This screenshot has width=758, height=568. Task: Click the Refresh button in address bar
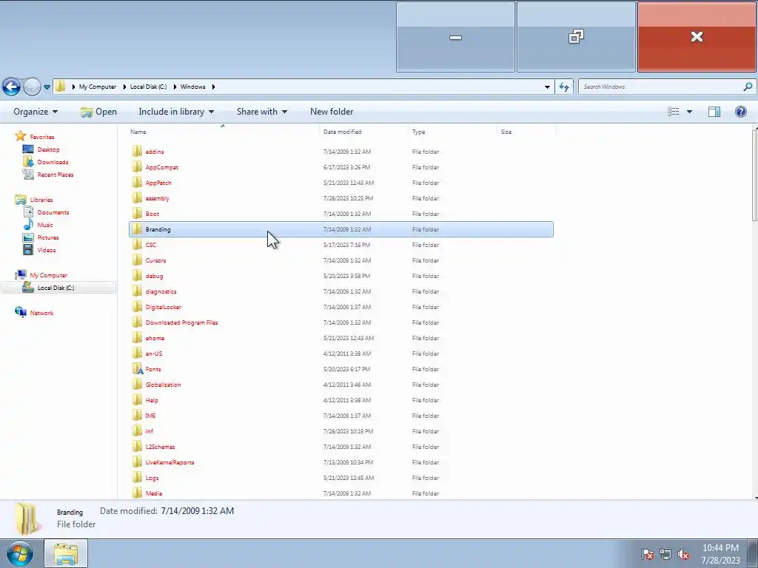click(563, 87)
